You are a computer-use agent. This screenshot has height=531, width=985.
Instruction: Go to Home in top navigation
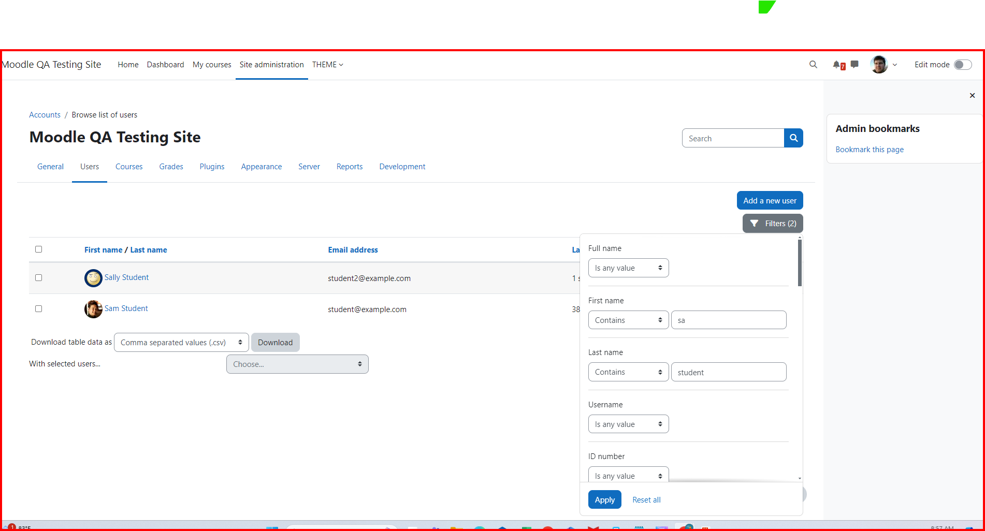coord(128,65)
